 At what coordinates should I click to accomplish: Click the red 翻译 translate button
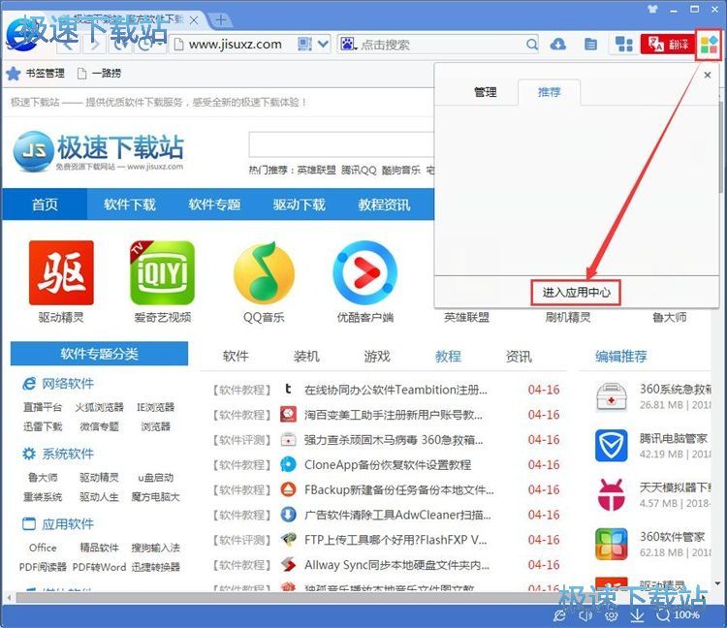click(668, 45)
